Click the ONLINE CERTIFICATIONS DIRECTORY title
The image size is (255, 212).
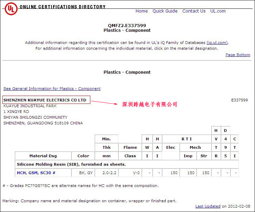point(63,7)
